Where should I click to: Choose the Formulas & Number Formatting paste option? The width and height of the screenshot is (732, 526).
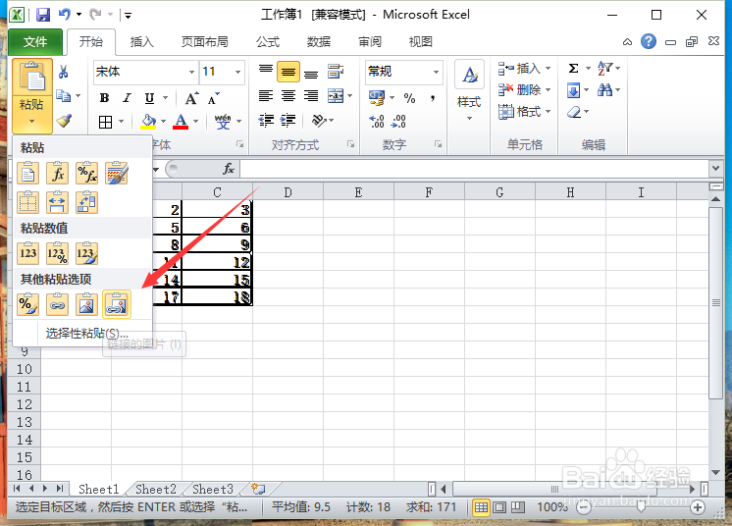tap(86, 173)
